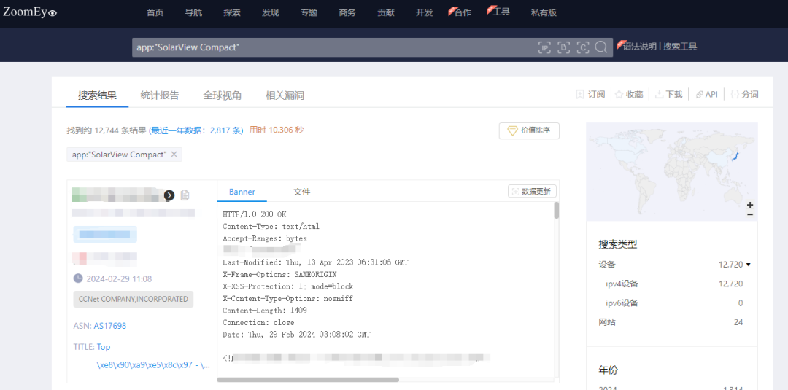Screen dimensions: 788x390
Task: Open the 商务 menu item
Action: pyautogui.click(x=347, y=12)
